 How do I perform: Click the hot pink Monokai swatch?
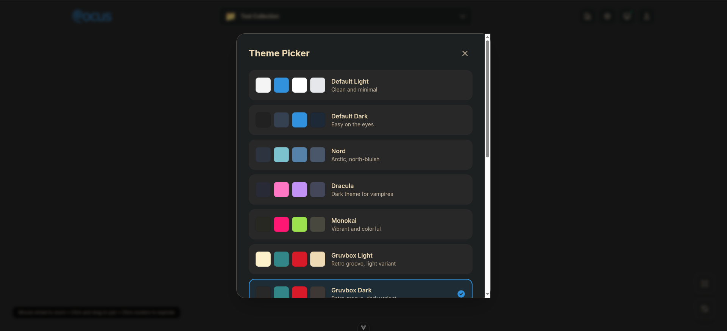281,224
